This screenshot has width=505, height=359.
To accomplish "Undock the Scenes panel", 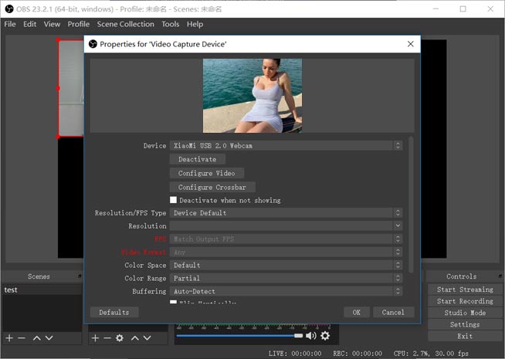I will pos(80,276).
